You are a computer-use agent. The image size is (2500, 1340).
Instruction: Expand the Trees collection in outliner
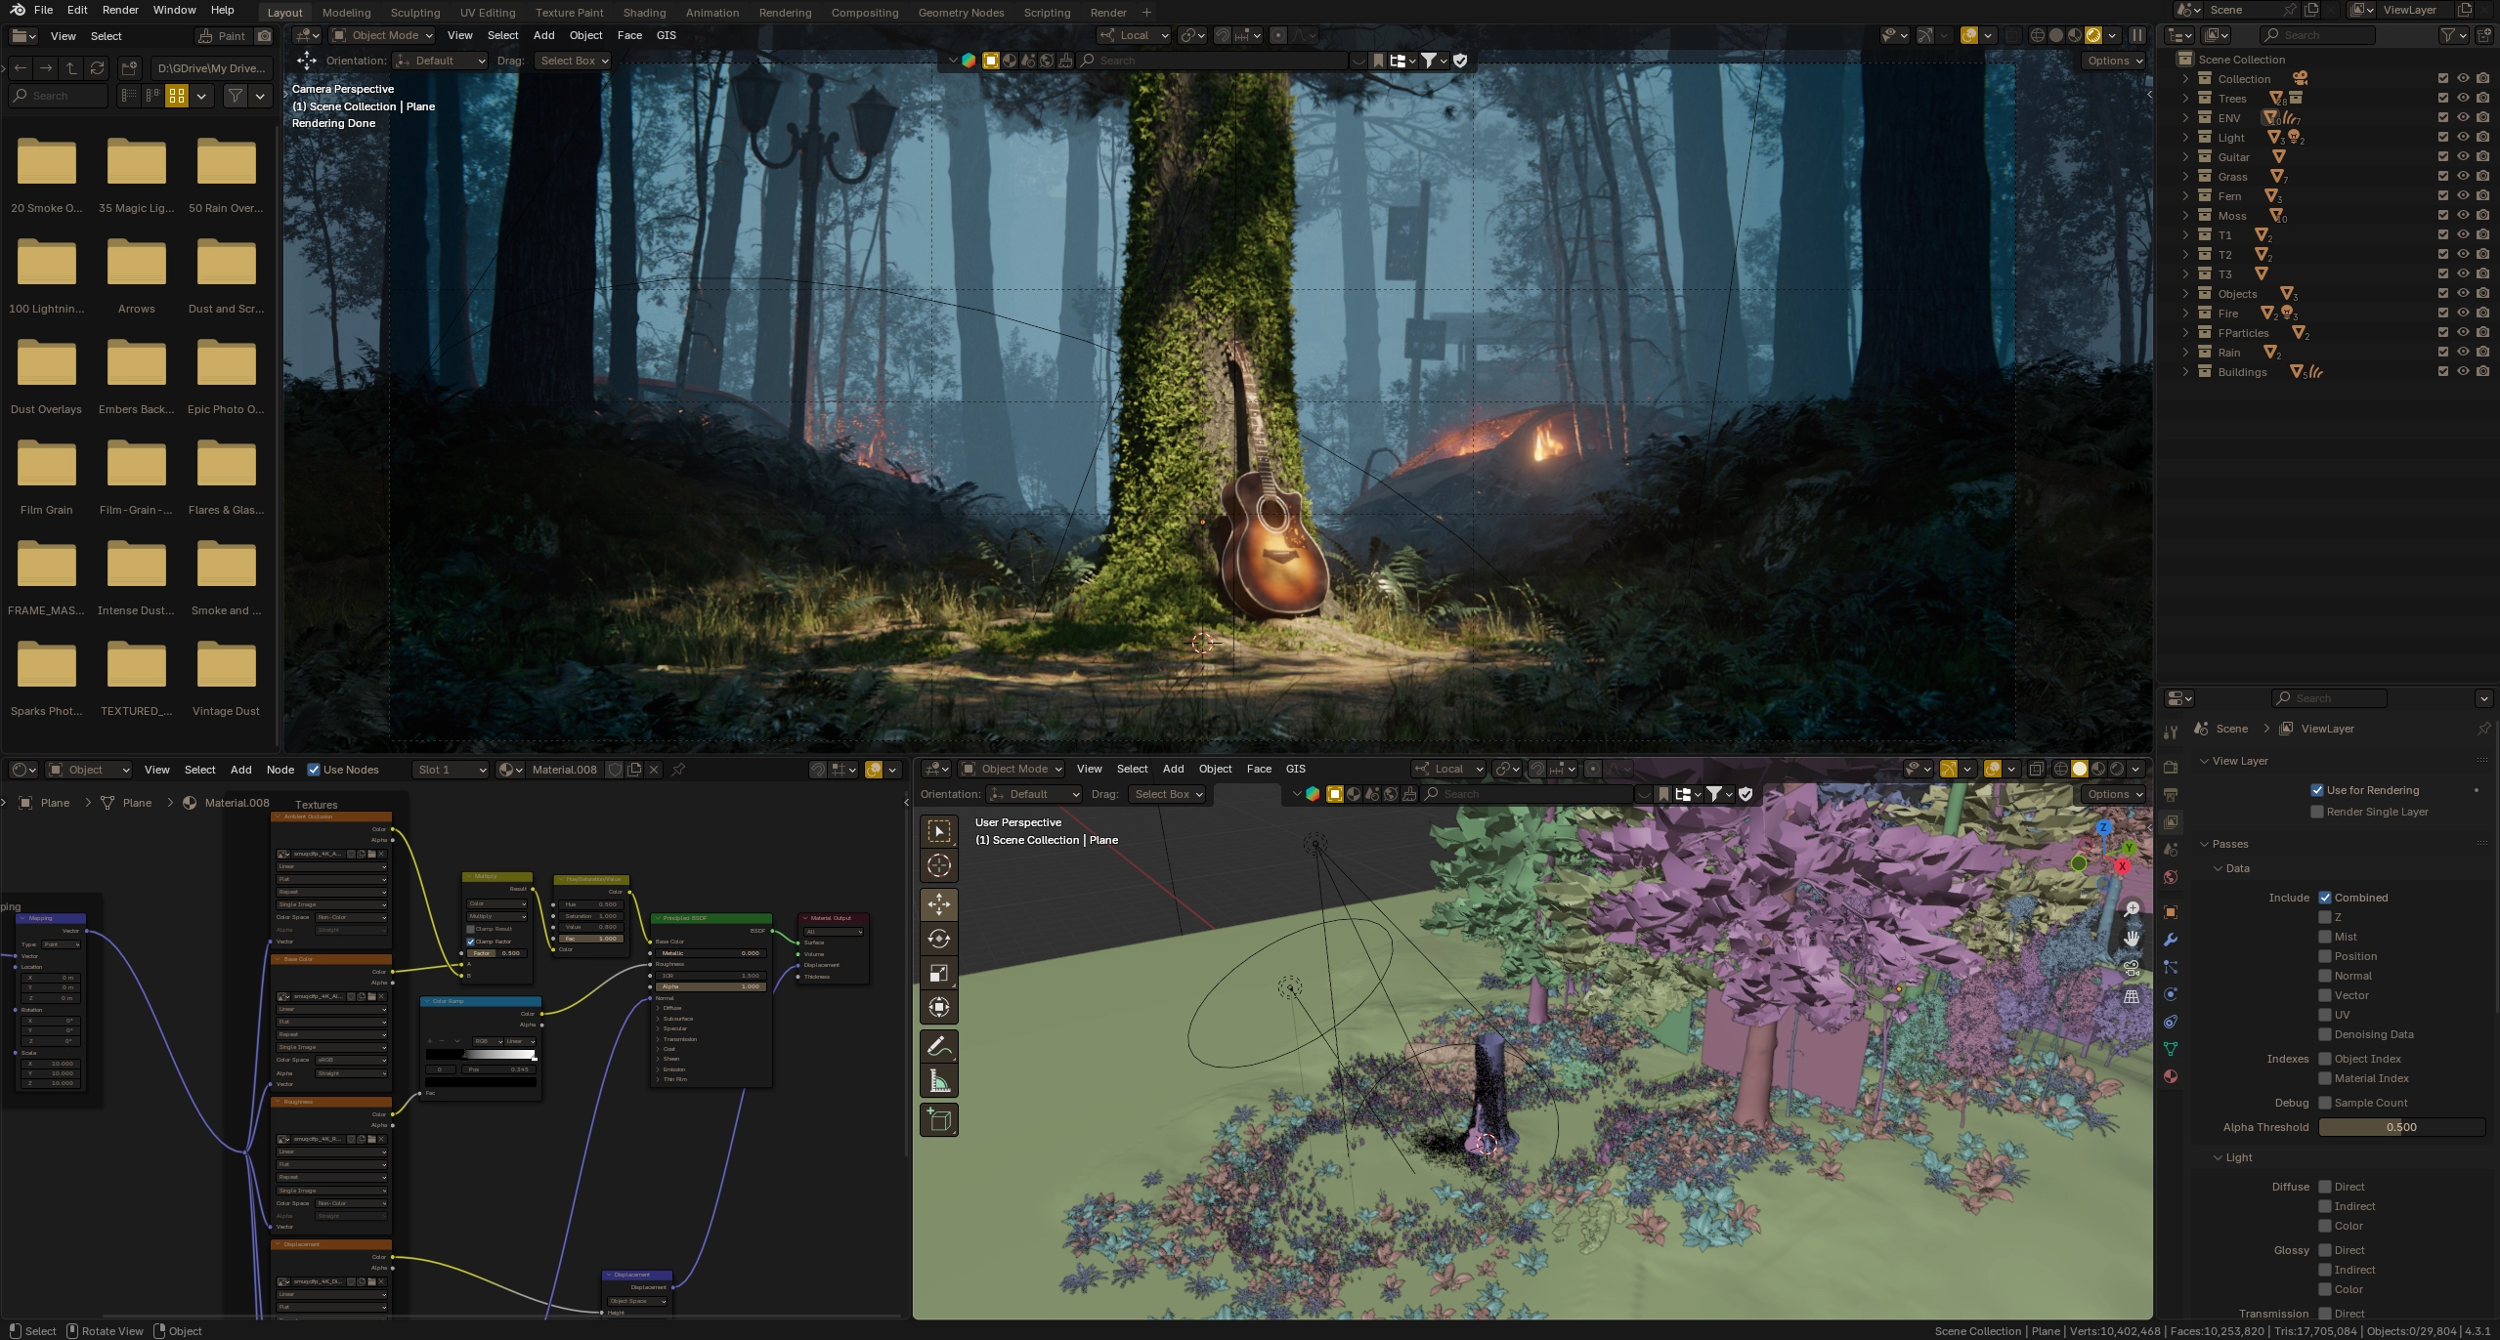pyautogui.click(x=2185, y=98)
